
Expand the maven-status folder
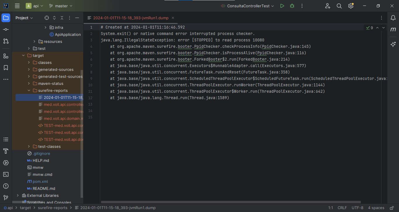(x=29, y=83)
